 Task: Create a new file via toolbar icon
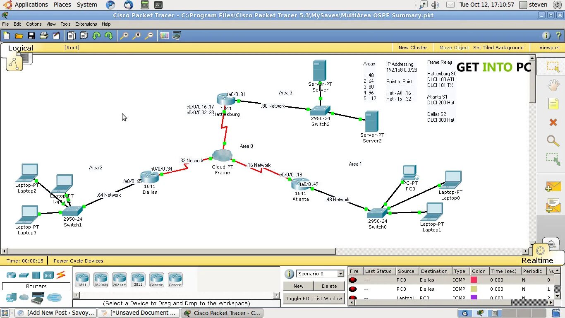click(7, 36)
